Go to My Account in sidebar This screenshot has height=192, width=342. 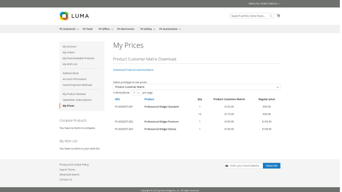69,46
